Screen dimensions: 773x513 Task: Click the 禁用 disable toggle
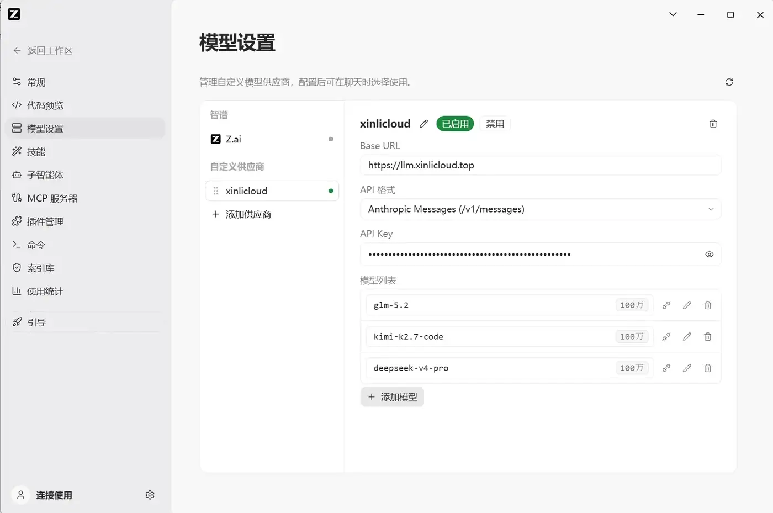pyautogui.click(x=495, y=124)
